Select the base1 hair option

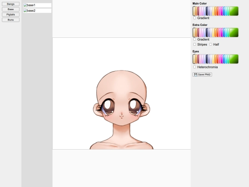point(37,5)
